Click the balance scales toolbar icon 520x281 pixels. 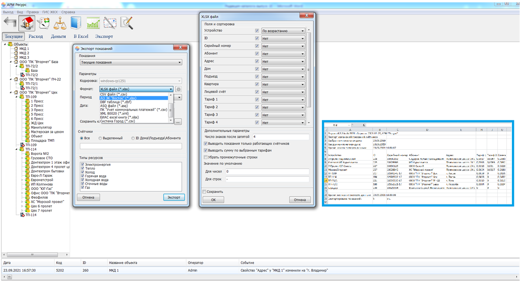60,23
